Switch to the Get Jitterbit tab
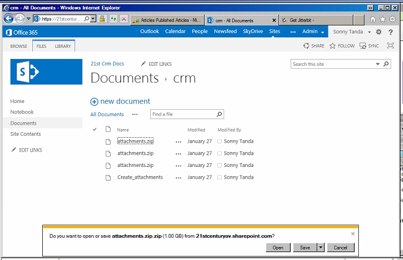 pos(316,20)
